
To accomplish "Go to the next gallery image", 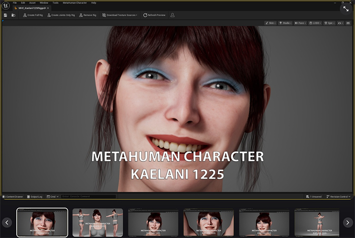I will (x=348, y=223).
